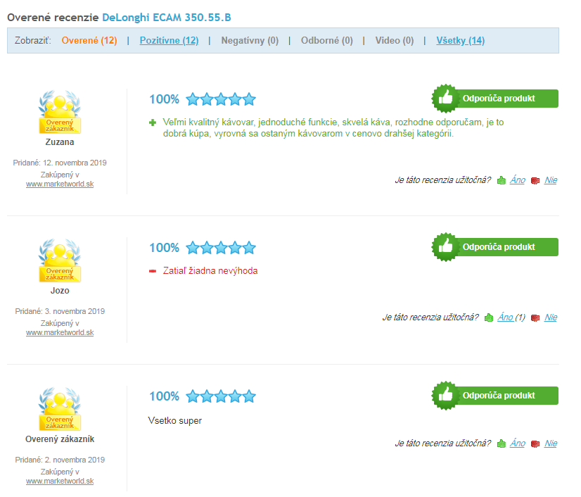Click red thumbs-down icon in Vsetko super review

coord(535,444)
